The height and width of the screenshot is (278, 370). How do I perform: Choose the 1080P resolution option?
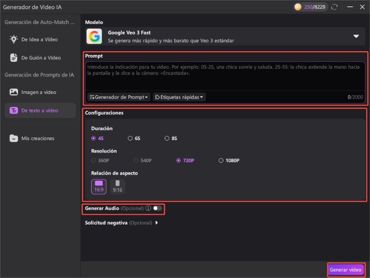pyautogui.click(x=222, y=160)
